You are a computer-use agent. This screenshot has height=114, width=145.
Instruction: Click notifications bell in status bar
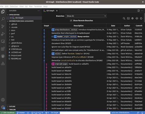click(x=143, y=113)
